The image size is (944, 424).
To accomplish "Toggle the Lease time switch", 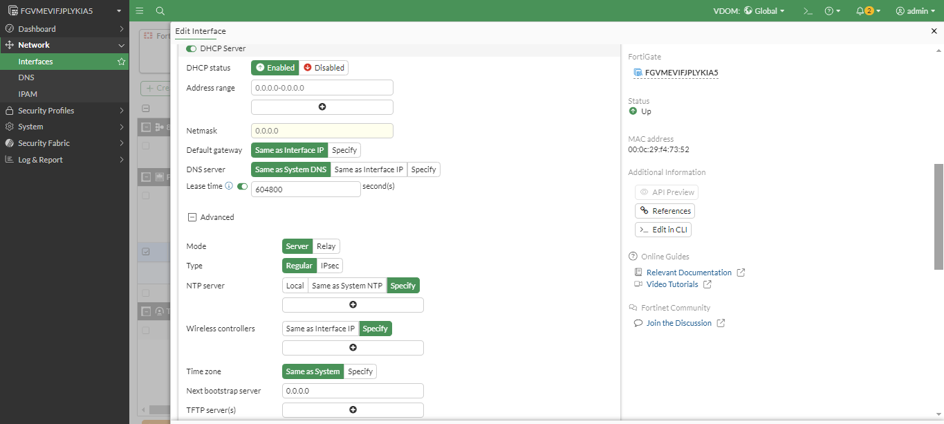I will pyautogui.click(x=242, y=186).
